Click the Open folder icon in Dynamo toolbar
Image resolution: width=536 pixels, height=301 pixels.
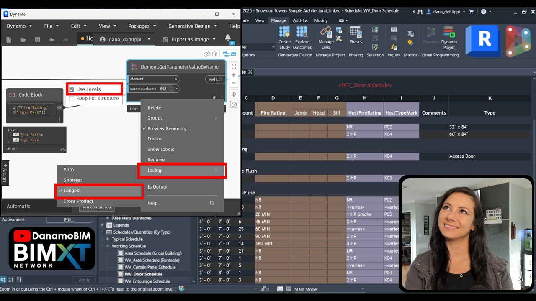coord(23,40)
